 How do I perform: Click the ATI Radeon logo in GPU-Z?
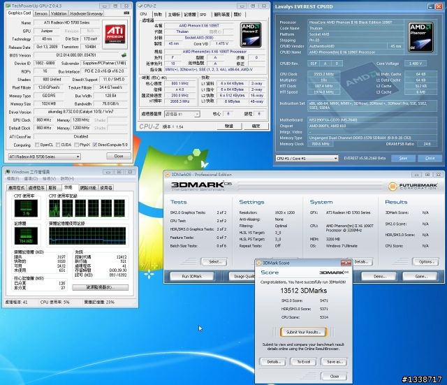click(115, 34)
